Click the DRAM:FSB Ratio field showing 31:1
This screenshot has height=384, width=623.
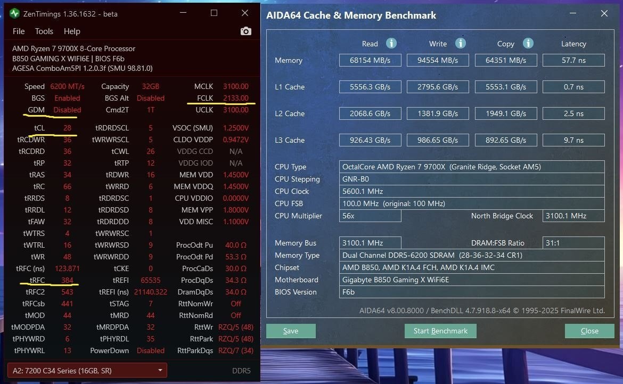[x=573, y=243]
